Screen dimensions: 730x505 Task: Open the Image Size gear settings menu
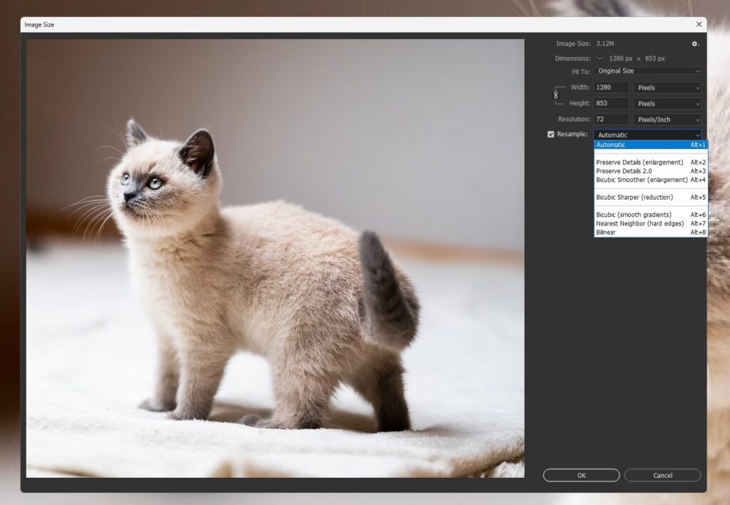695,44
